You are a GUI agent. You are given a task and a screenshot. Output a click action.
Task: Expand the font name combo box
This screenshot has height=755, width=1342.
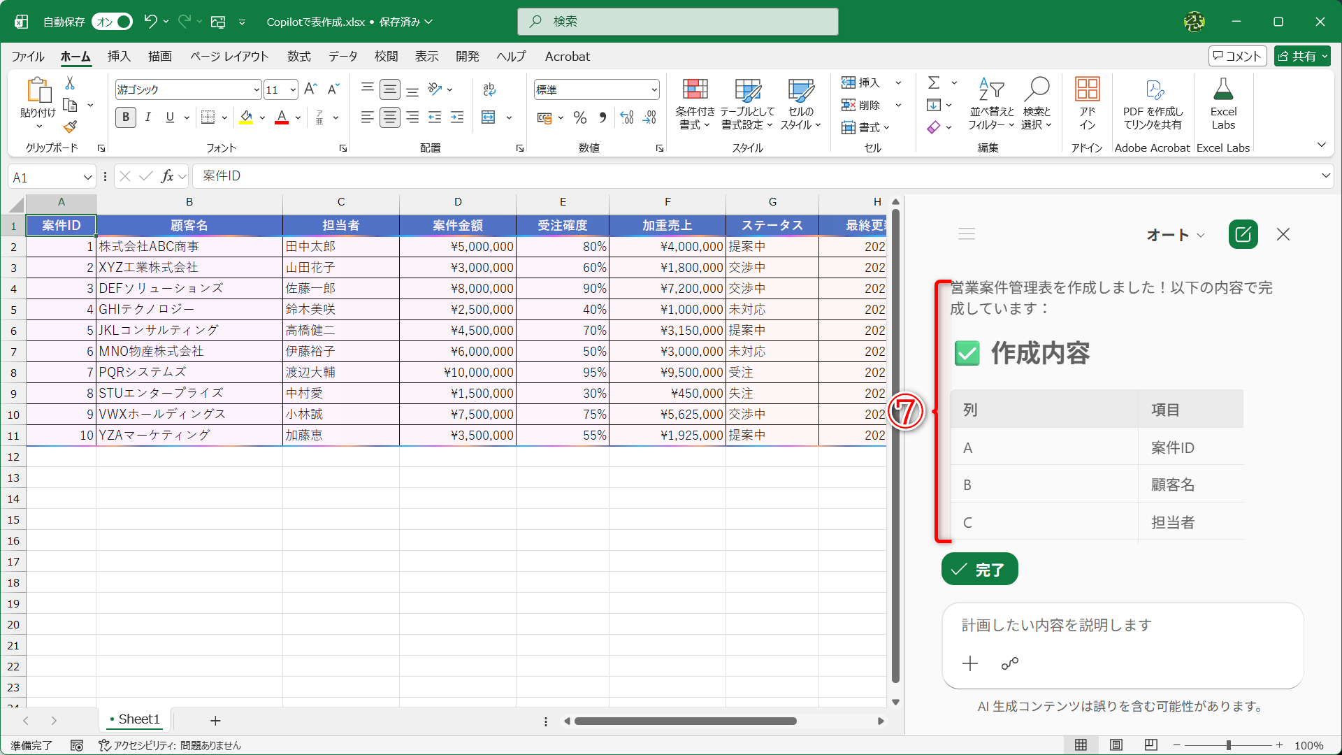tap(257, 89)
